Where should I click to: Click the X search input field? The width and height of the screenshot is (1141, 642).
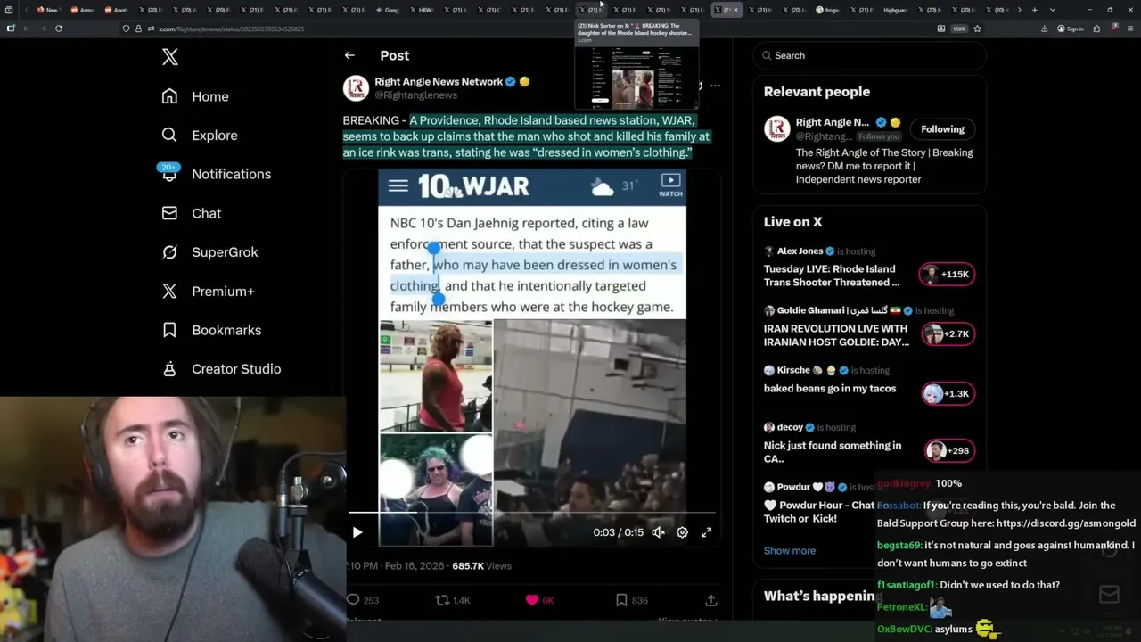point(870,55)
